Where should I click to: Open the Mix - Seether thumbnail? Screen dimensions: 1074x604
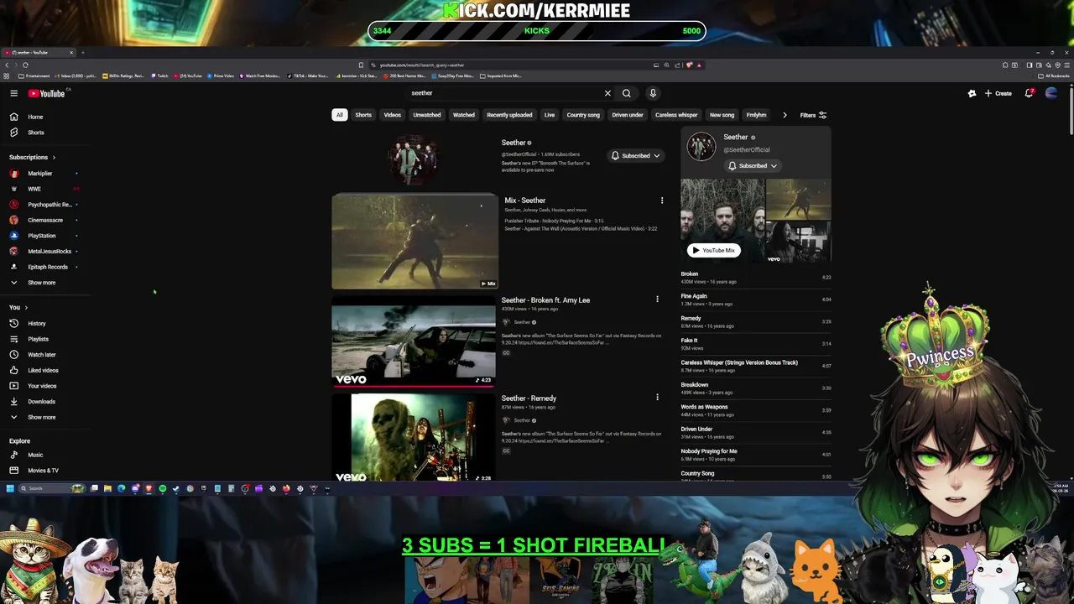tap(414, 242)
